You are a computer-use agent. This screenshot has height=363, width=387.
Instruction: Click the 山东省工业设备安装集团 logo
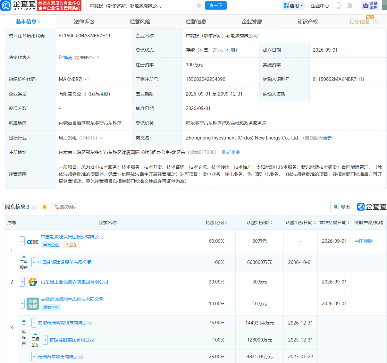(x=33, y=282)
